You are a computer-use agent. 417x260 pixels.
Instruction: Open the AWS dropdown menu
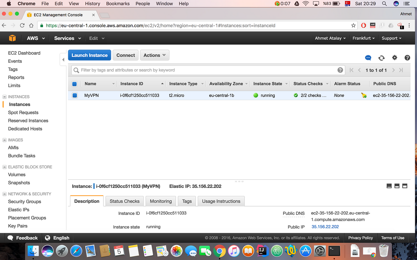(x=36, y=38)
